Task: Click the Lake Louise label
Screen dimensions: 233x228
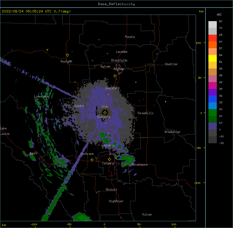Action: pyautogui.click(x=5, y=131)
